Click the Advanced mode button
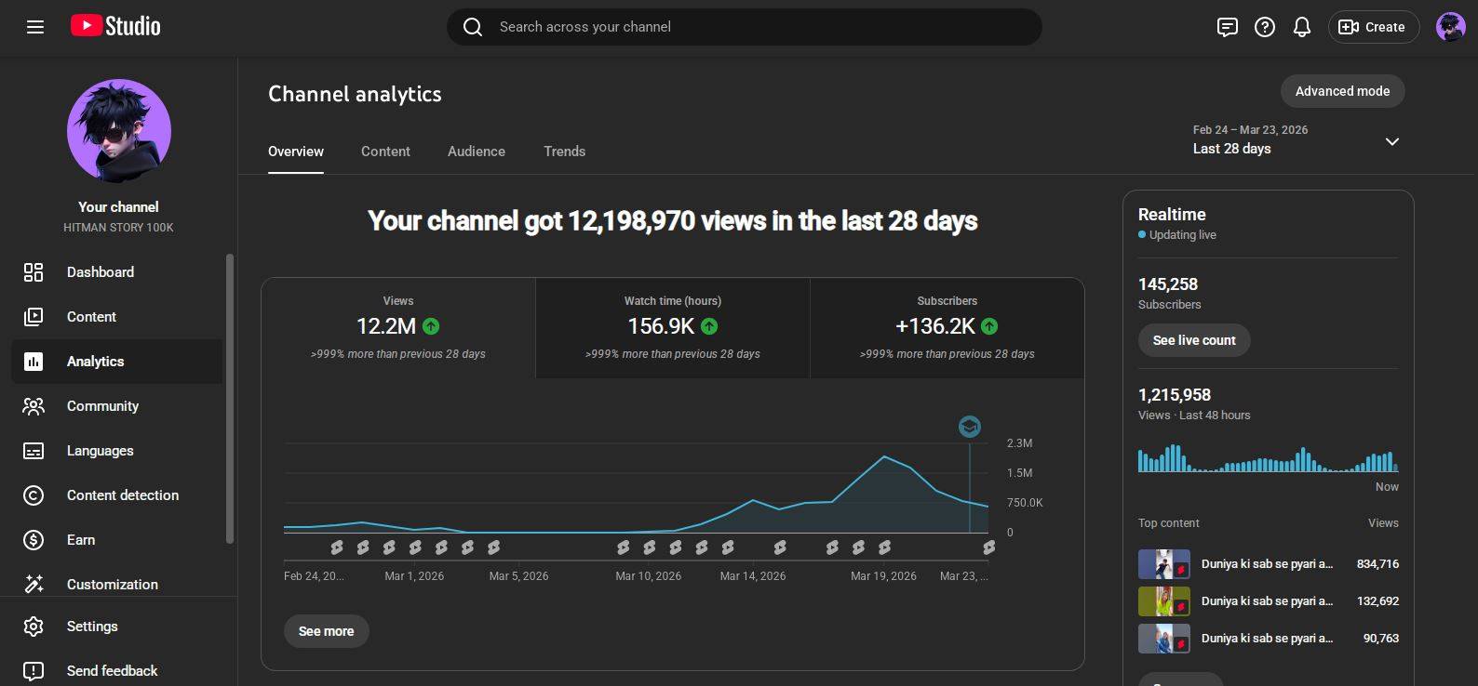This screenshot has height=686, width=1478. (x=1342, y=91)
